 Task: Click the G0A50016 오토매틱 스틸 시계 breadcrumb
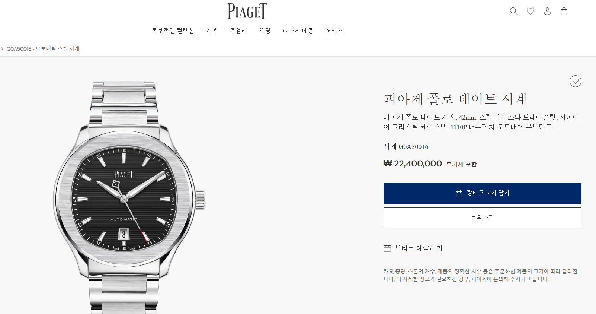[x=43, y=49]
